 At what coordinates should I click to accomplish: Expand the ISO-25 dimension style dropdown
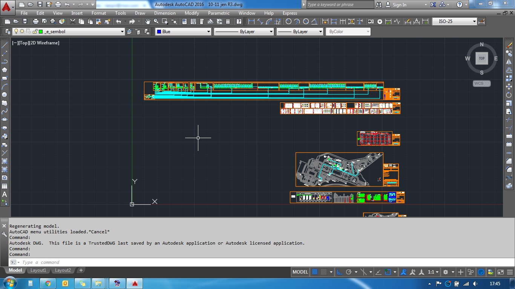[474, 21]
